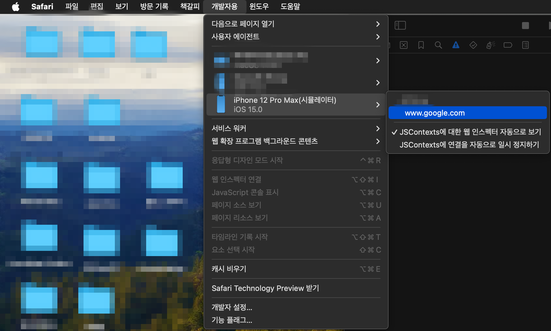Close the 개발자용 menu in the menu bar

[224, 6]
